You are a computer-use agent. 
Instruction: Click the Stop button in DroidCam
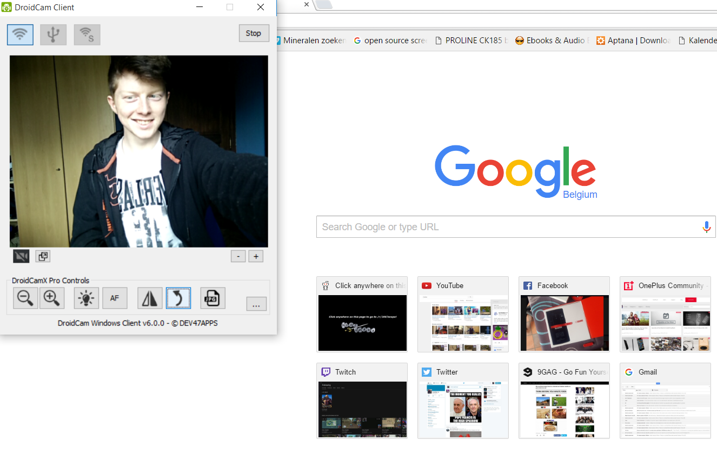coord(254,33)
